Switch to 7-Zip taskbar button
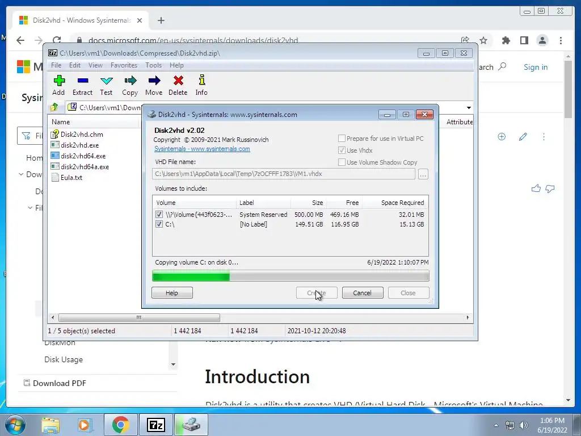 [x=155, y=425]
